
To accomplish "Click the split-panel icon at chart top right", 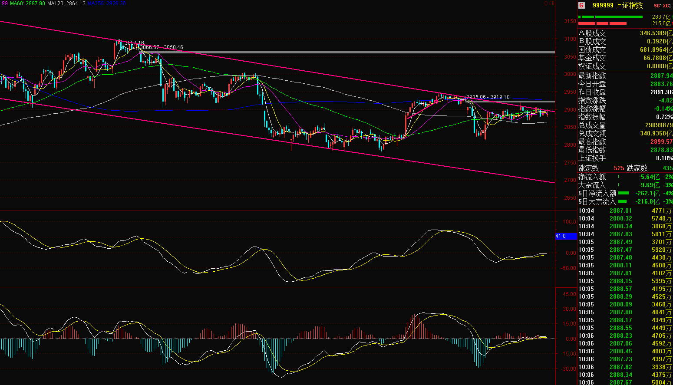I will pos(552,3).
